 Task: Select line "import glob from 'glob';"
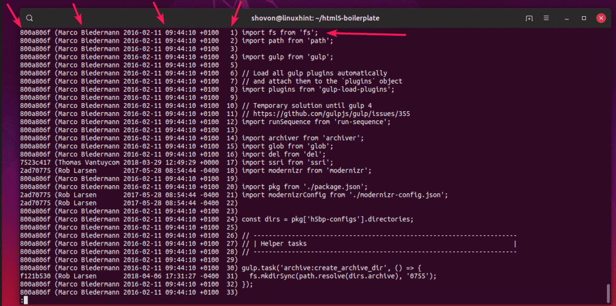tap(287, 146)
